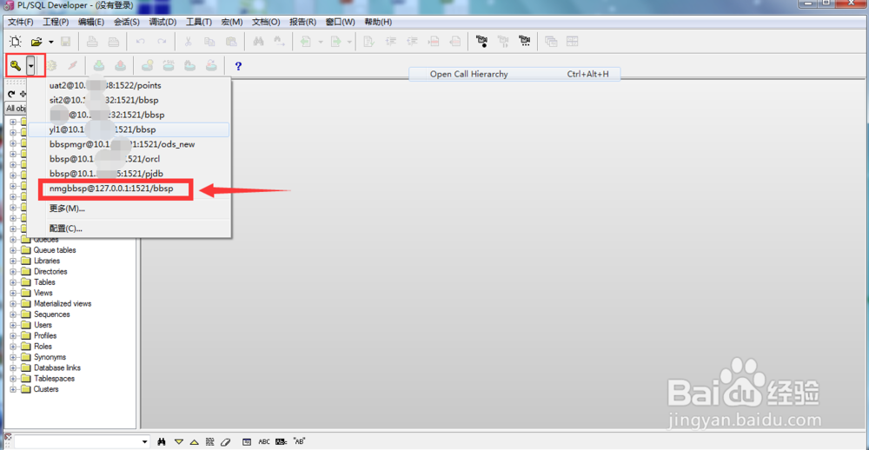The width and height of the screenshot is (869, 450).
Task: Select the yl1 connection entry
Action: 129,129
